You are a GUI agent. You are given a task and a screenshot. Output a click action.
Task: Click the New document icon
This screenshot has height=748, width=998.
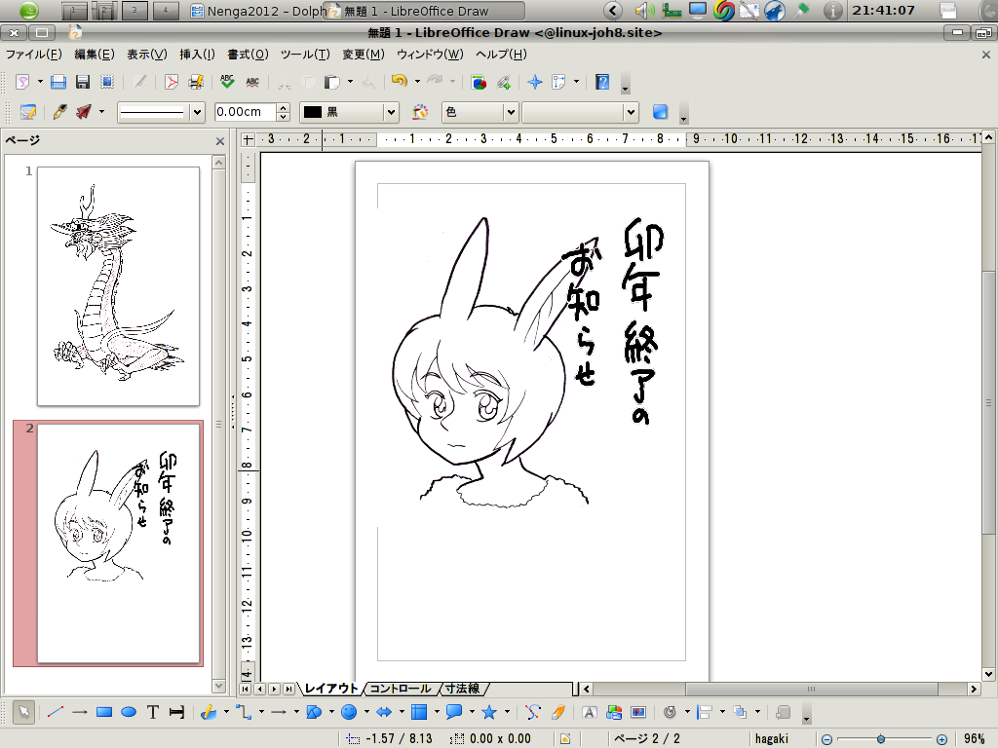pyautogui.click(x=23, y=82)
